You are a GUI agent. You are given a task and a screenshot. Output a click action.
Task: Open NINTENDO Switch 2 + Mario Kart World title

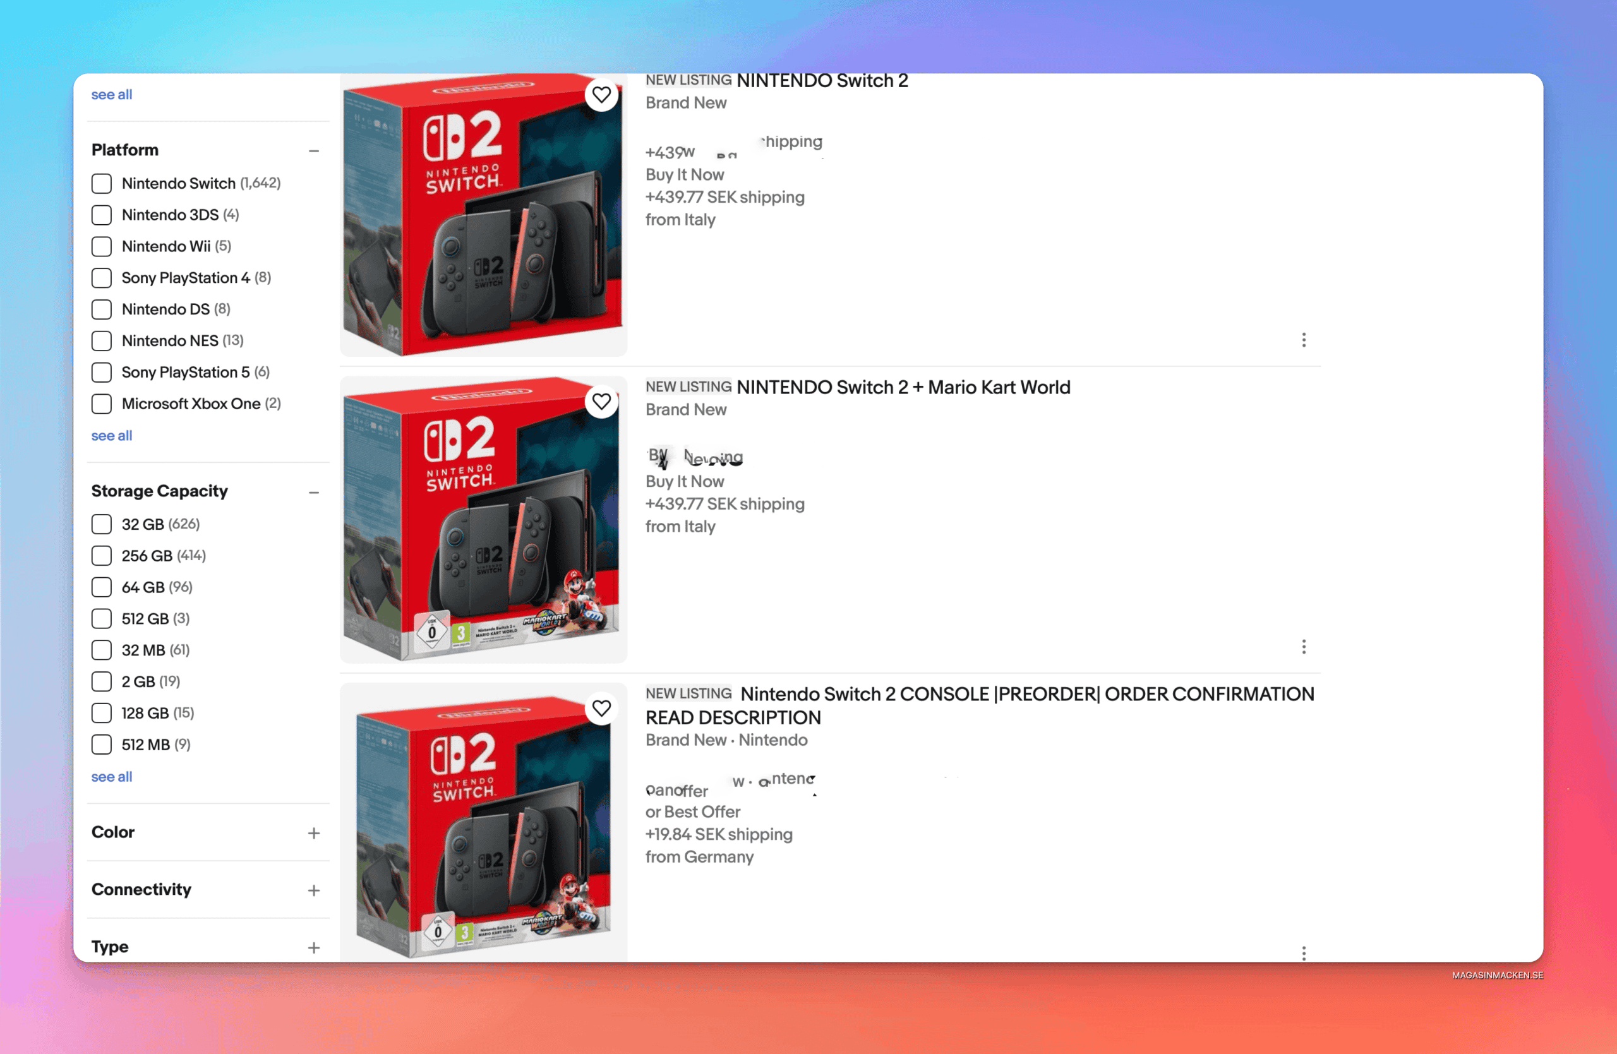[x=903, y=387]
